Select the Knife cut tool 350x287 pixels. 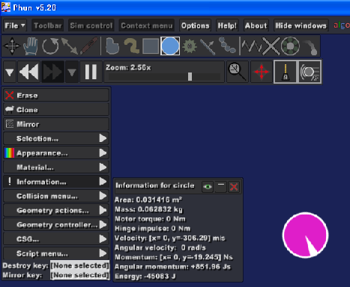point(88,46)
